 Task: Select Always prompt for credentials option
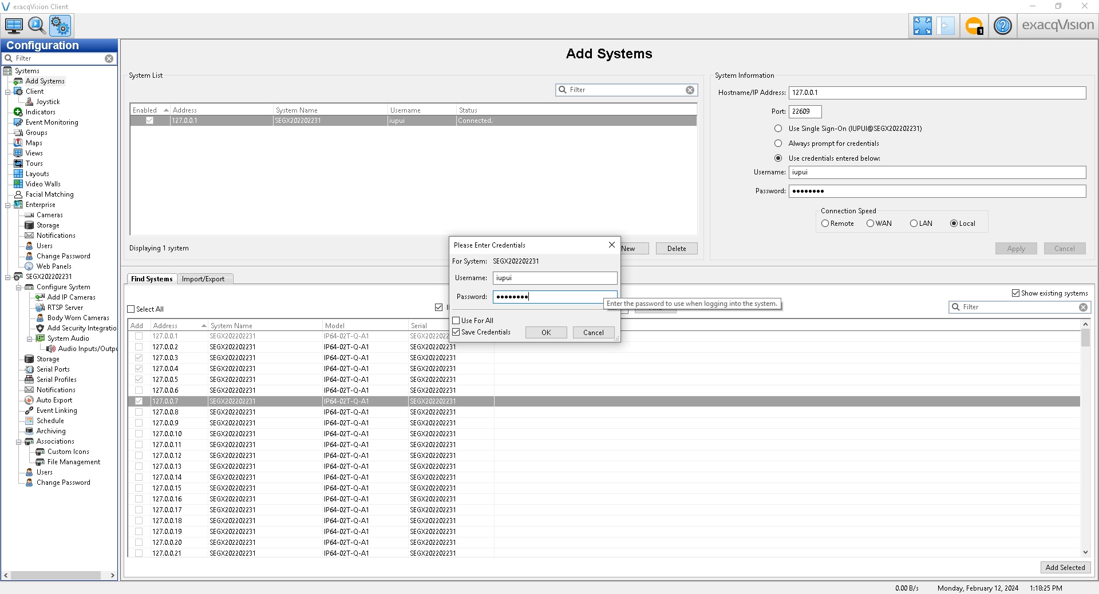778,143
